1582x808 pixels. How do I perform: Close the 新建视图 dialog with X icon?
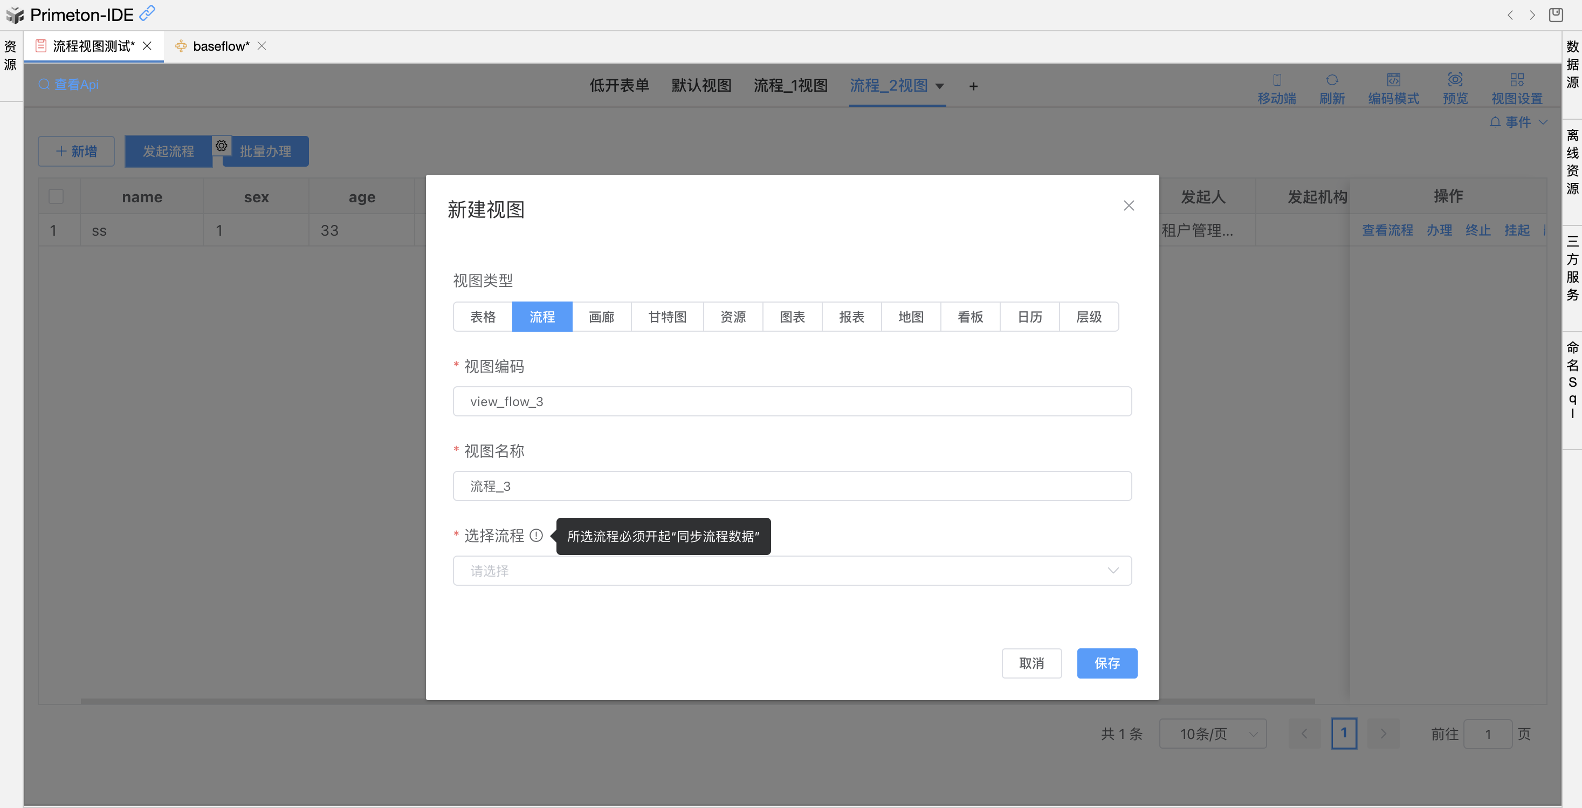click(1128, 206)
